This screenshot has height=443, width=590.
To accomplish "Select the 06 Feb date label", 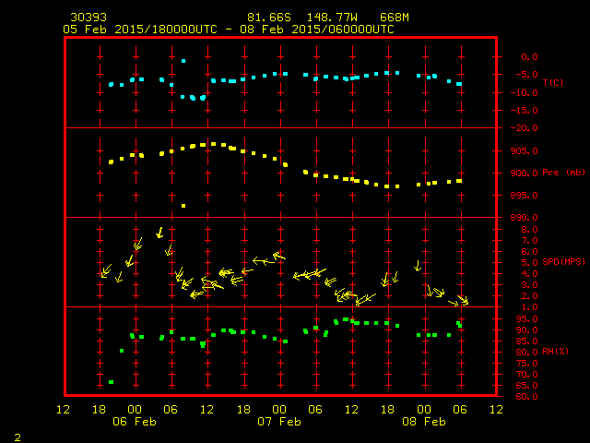I will [x=135, y=422].
